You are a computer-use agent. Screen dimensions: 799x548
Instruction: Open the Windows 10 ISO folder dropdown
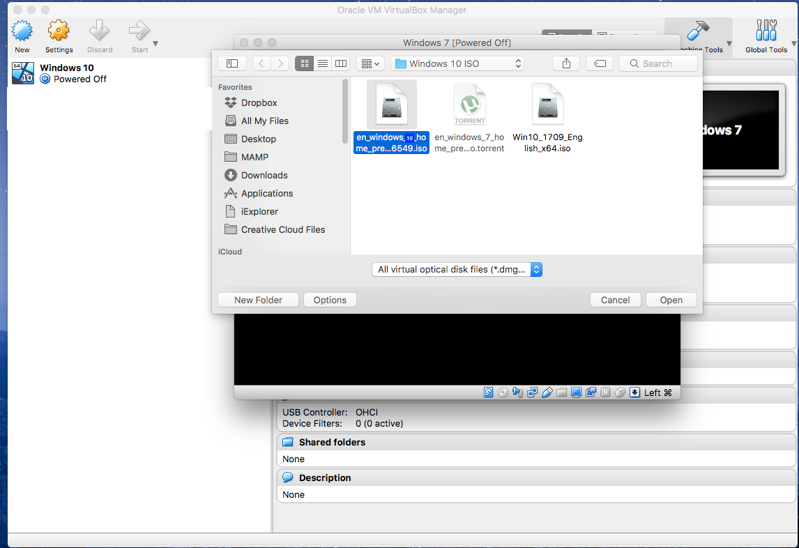(x=458, y=63)
